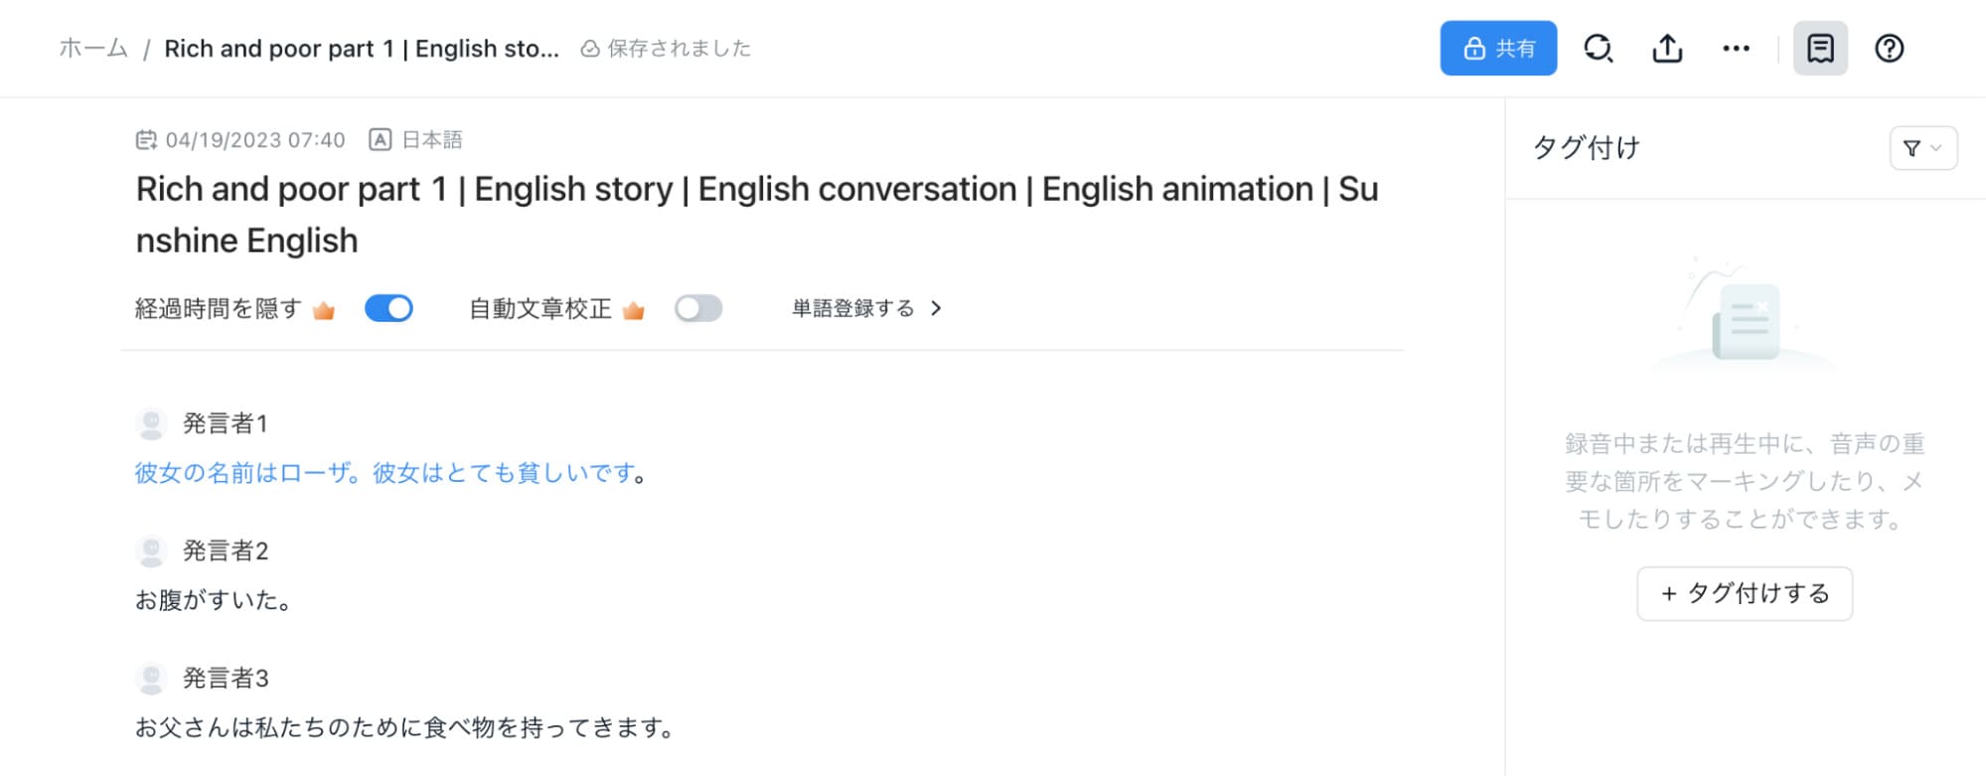Click the export upload icon
This screenshot has width=1986, height=776.
click(1667, 48)
